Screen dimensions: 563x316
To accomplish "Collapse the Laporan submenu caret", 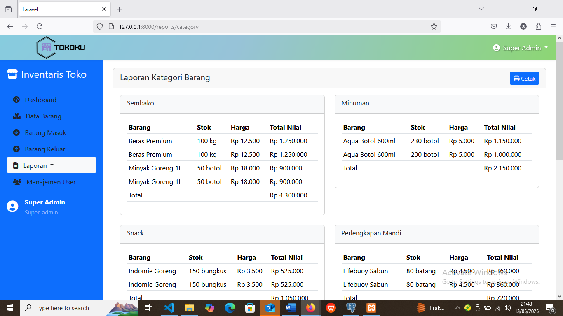I will (x=51, y=165).
